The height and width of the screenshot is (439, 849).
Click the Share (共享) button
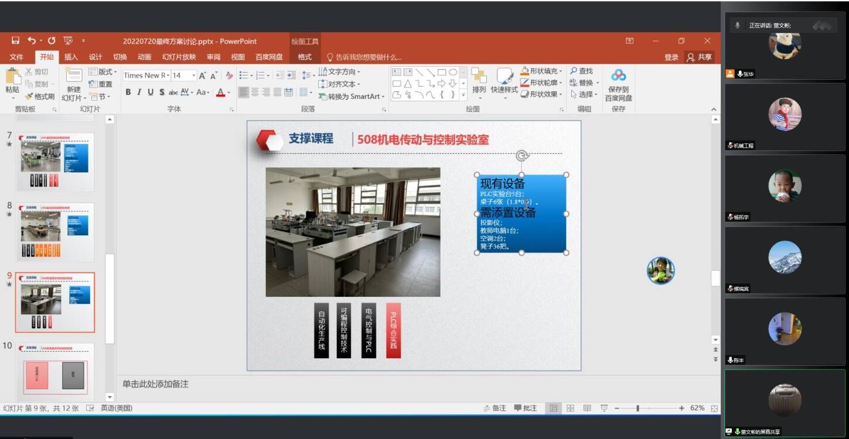pos(700,57)
